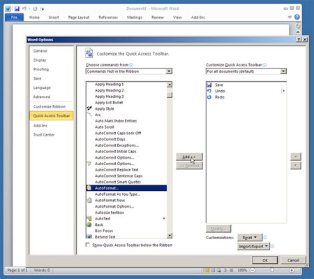Open the Reset dropdown button

coord(250,238)
